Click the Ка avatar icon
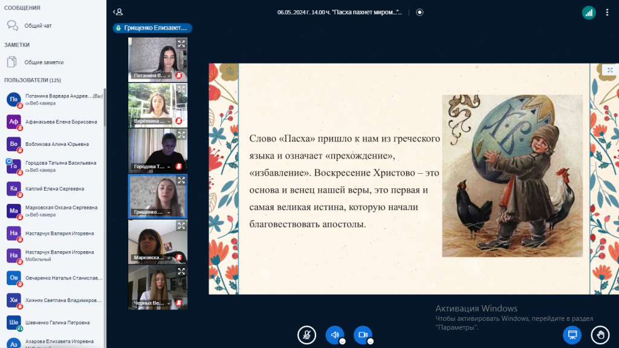This screenshot has height=348, width=619. (14, 189)
